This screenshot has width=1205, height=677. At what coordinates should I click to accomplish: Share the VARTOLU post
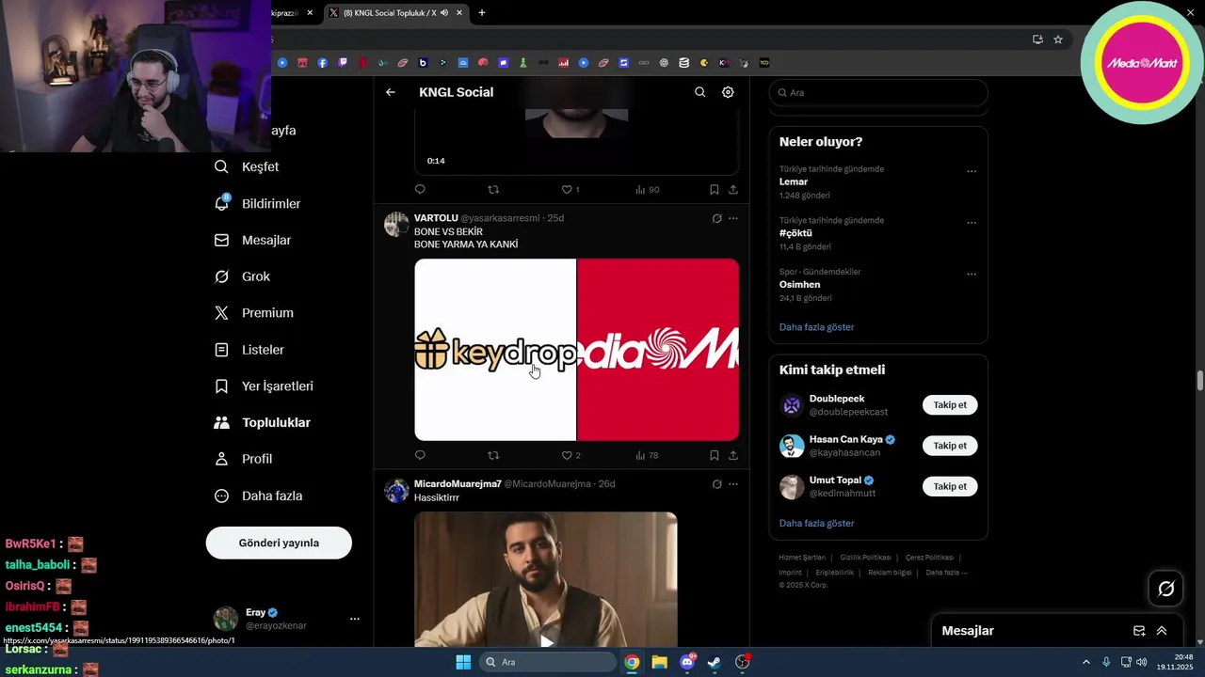(x=733, y=455)
